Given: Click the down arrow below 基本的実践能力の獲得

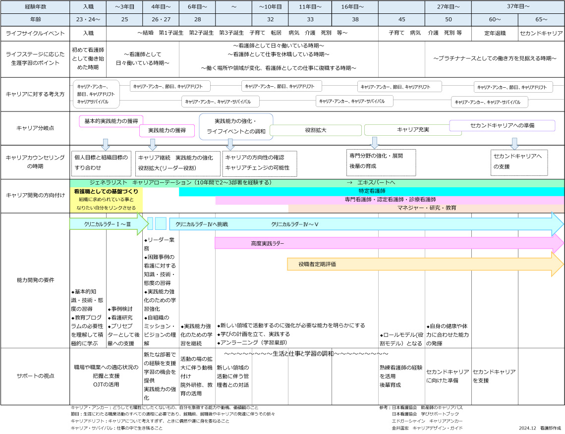Looking at the screenshot, I should point(106,145).
